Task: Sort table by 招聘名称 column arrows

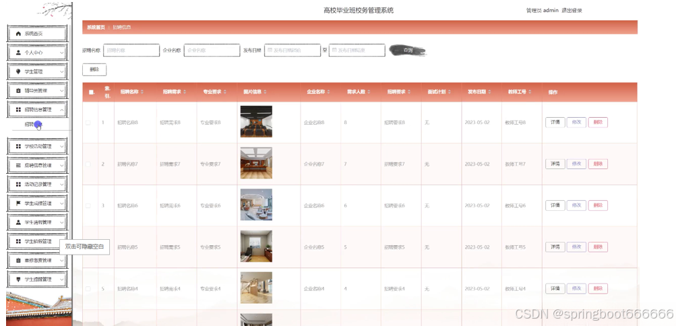Action: pyautogui.click(x=142, y=92)
